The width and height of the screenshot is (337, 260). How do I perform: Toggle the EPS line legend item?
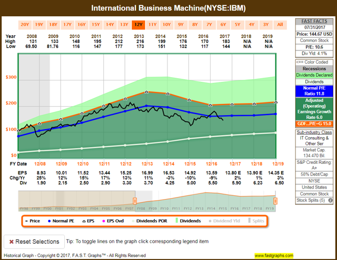88,221
